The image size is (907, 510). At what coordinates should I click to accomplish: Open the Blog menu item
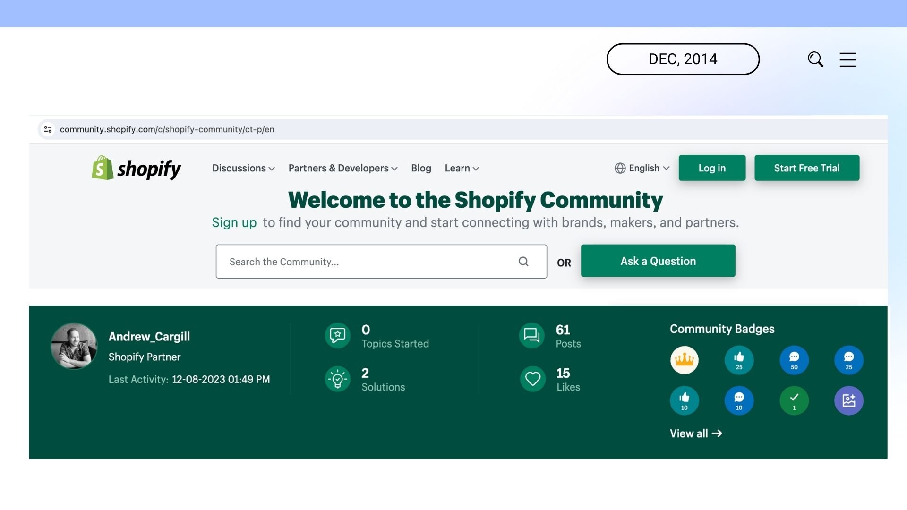[421, 169]
